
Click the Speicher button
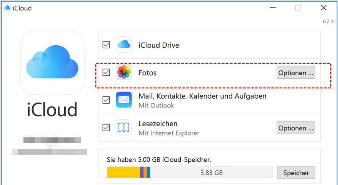pyautogui.click(x=296, y=173)
